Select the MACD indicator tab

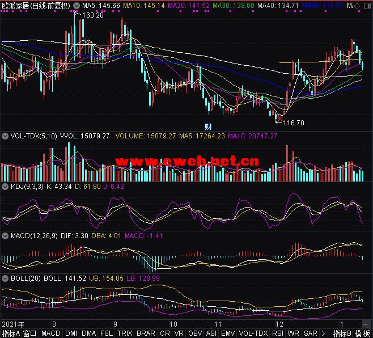pos(51,333)
